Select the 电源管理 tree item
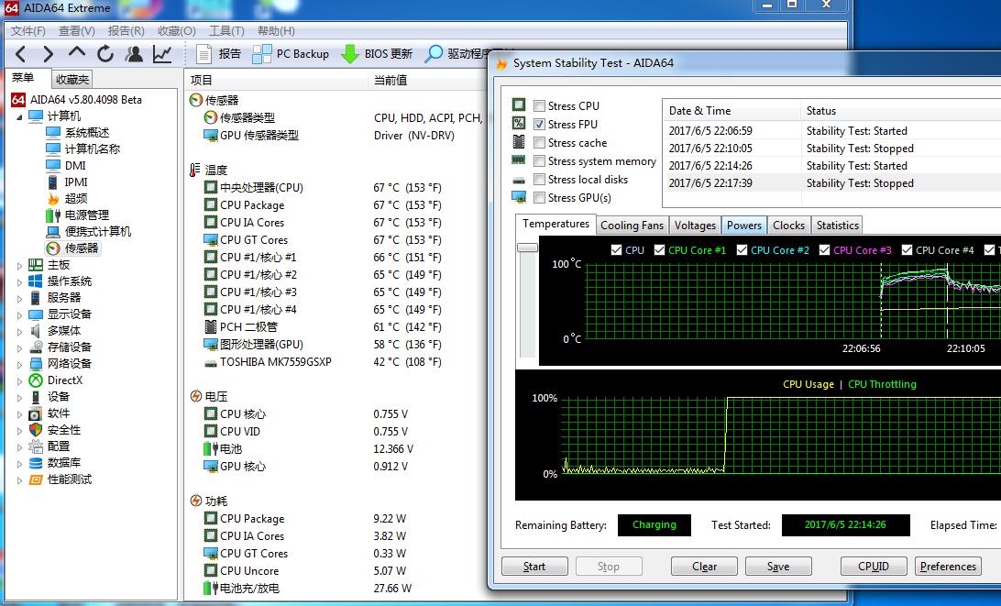The width and height of the screenshot is (1001, 606). [86, 215]
